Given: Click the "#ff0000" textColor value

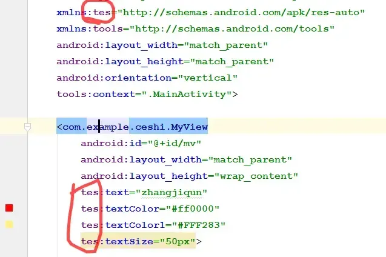Looking at the screenshot, I should point(193,209).
